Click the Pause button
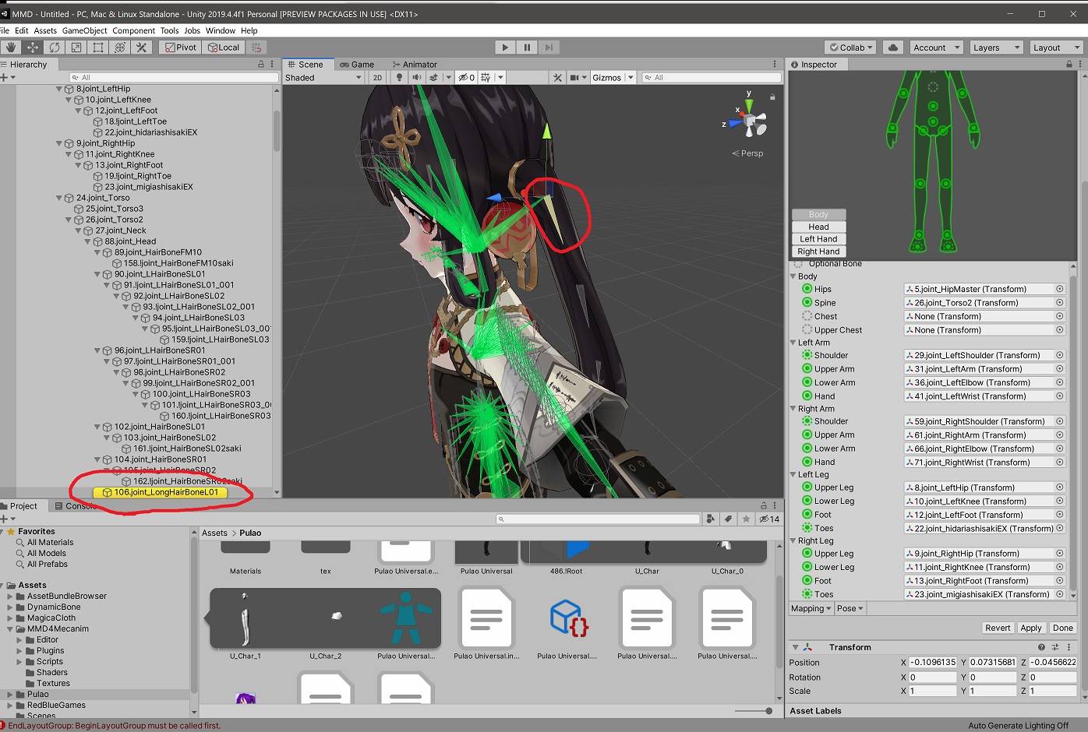 [527, 48]
